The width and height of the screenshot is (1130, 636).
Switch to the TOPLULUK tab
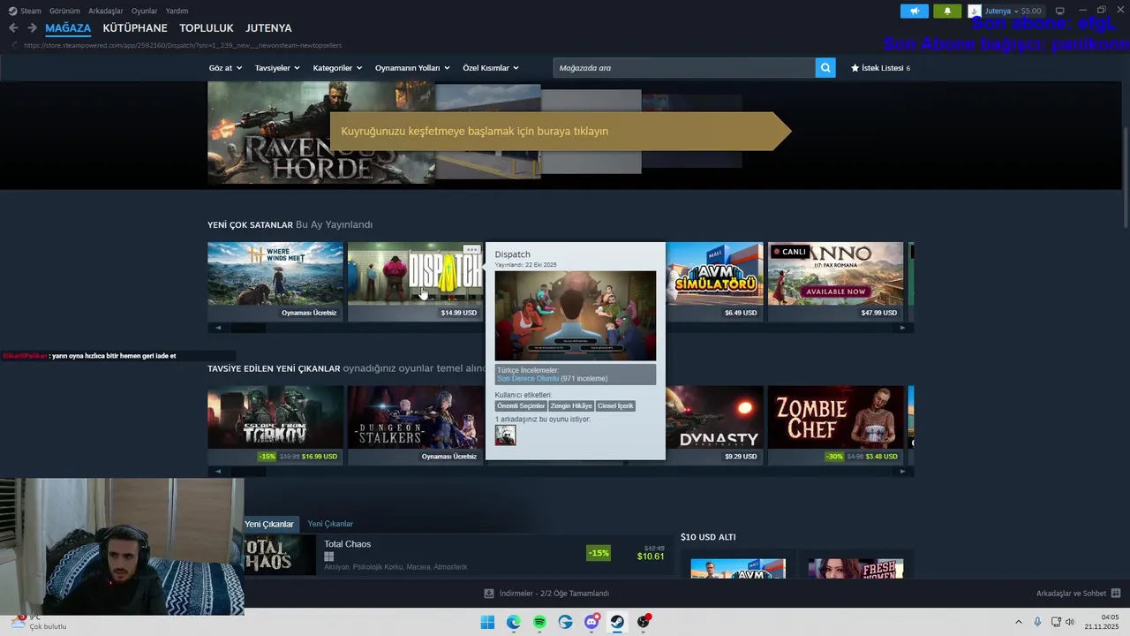point(207,28)
